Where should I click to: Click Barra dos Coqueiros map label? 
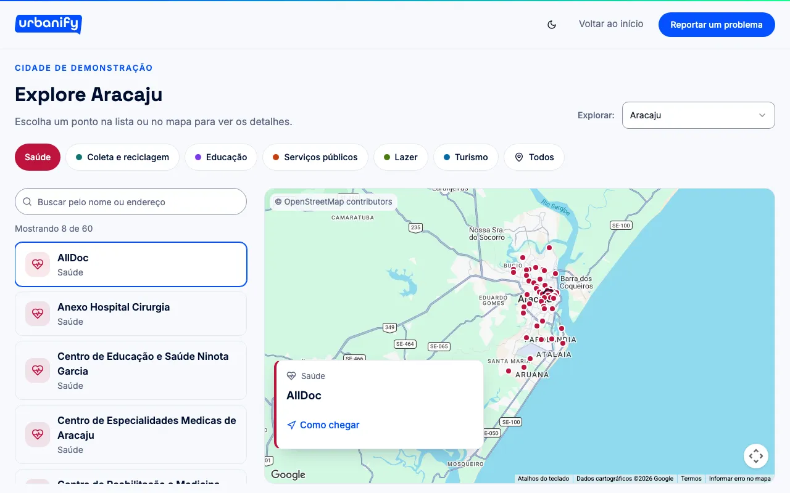(576, 282)
